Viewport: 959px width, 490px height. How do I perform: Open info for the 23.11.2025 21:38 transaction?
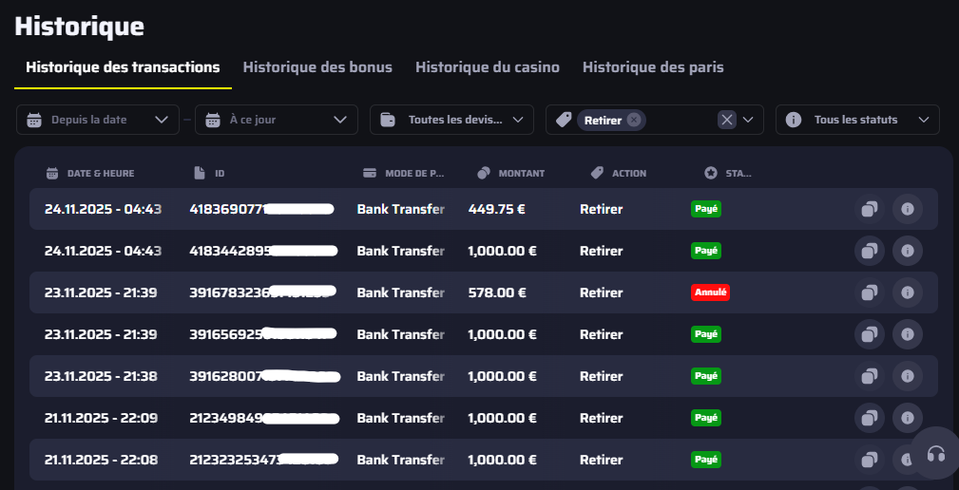point(908,376)
